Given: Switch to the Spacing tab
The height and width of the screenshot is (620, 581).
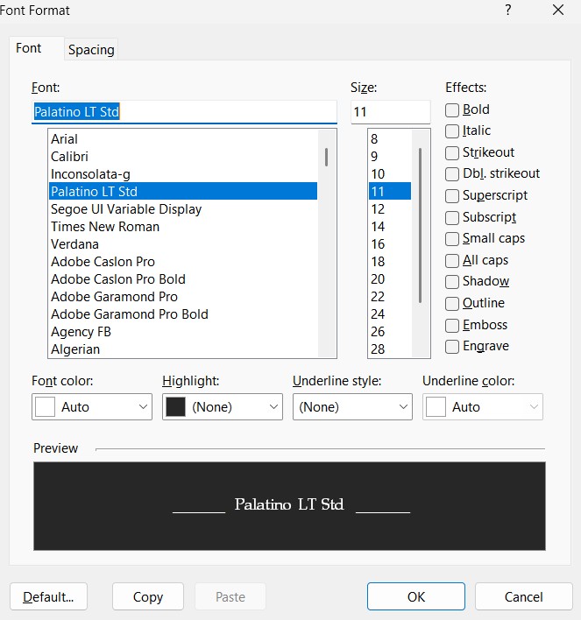Looking at the screenshot, I should 91,50.
